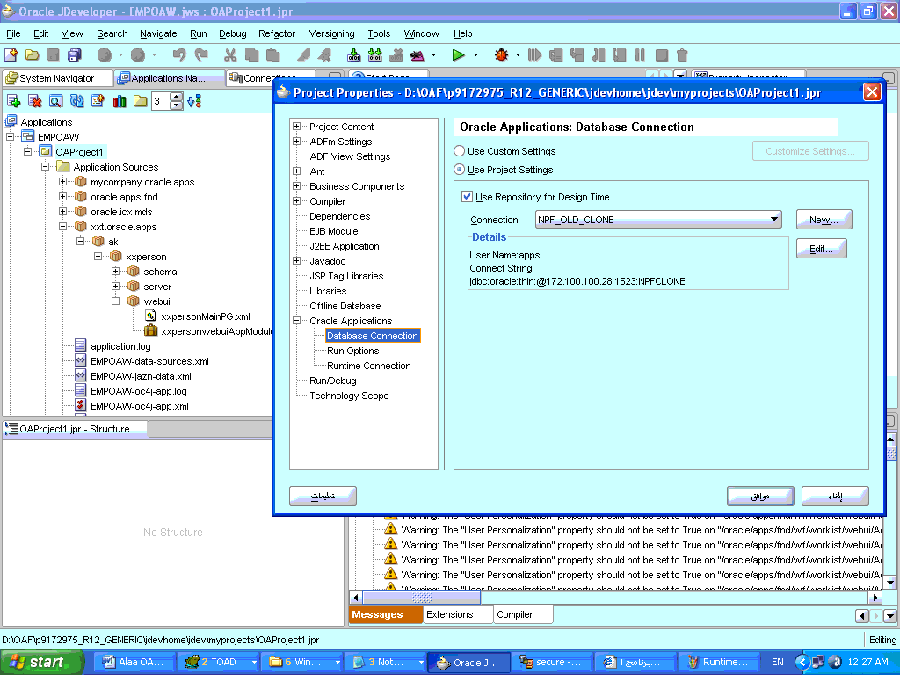Click the Arabic Help button (تعليمات)
900x675 pixels.
point(323,496)
